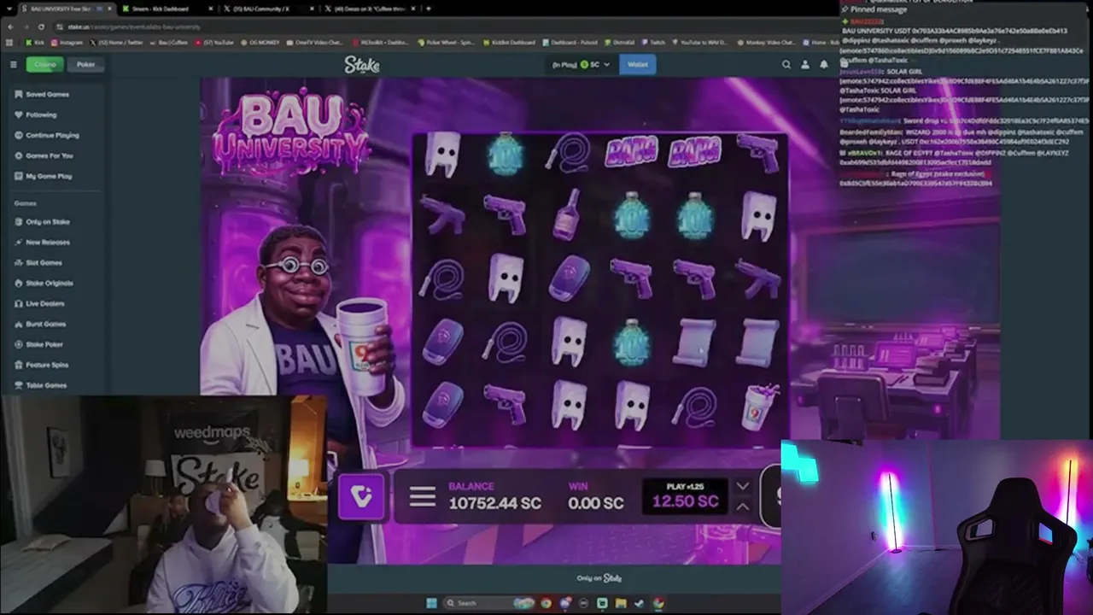Click the Feature Spins label
Image resolution: width=1093 pixels, height=615 pixels.
pos(47,366)
